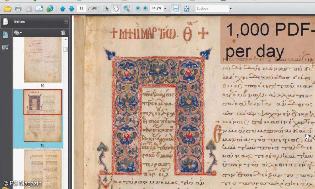Open the Seiten page thumbnails panel icon
Image resolution: width=315 pixels, height=189 pixels.
pos(5,22)
